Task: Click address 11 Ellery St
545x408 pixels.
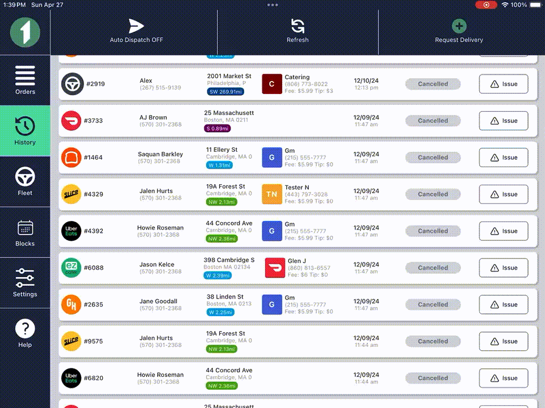Action: coord(222,150)
